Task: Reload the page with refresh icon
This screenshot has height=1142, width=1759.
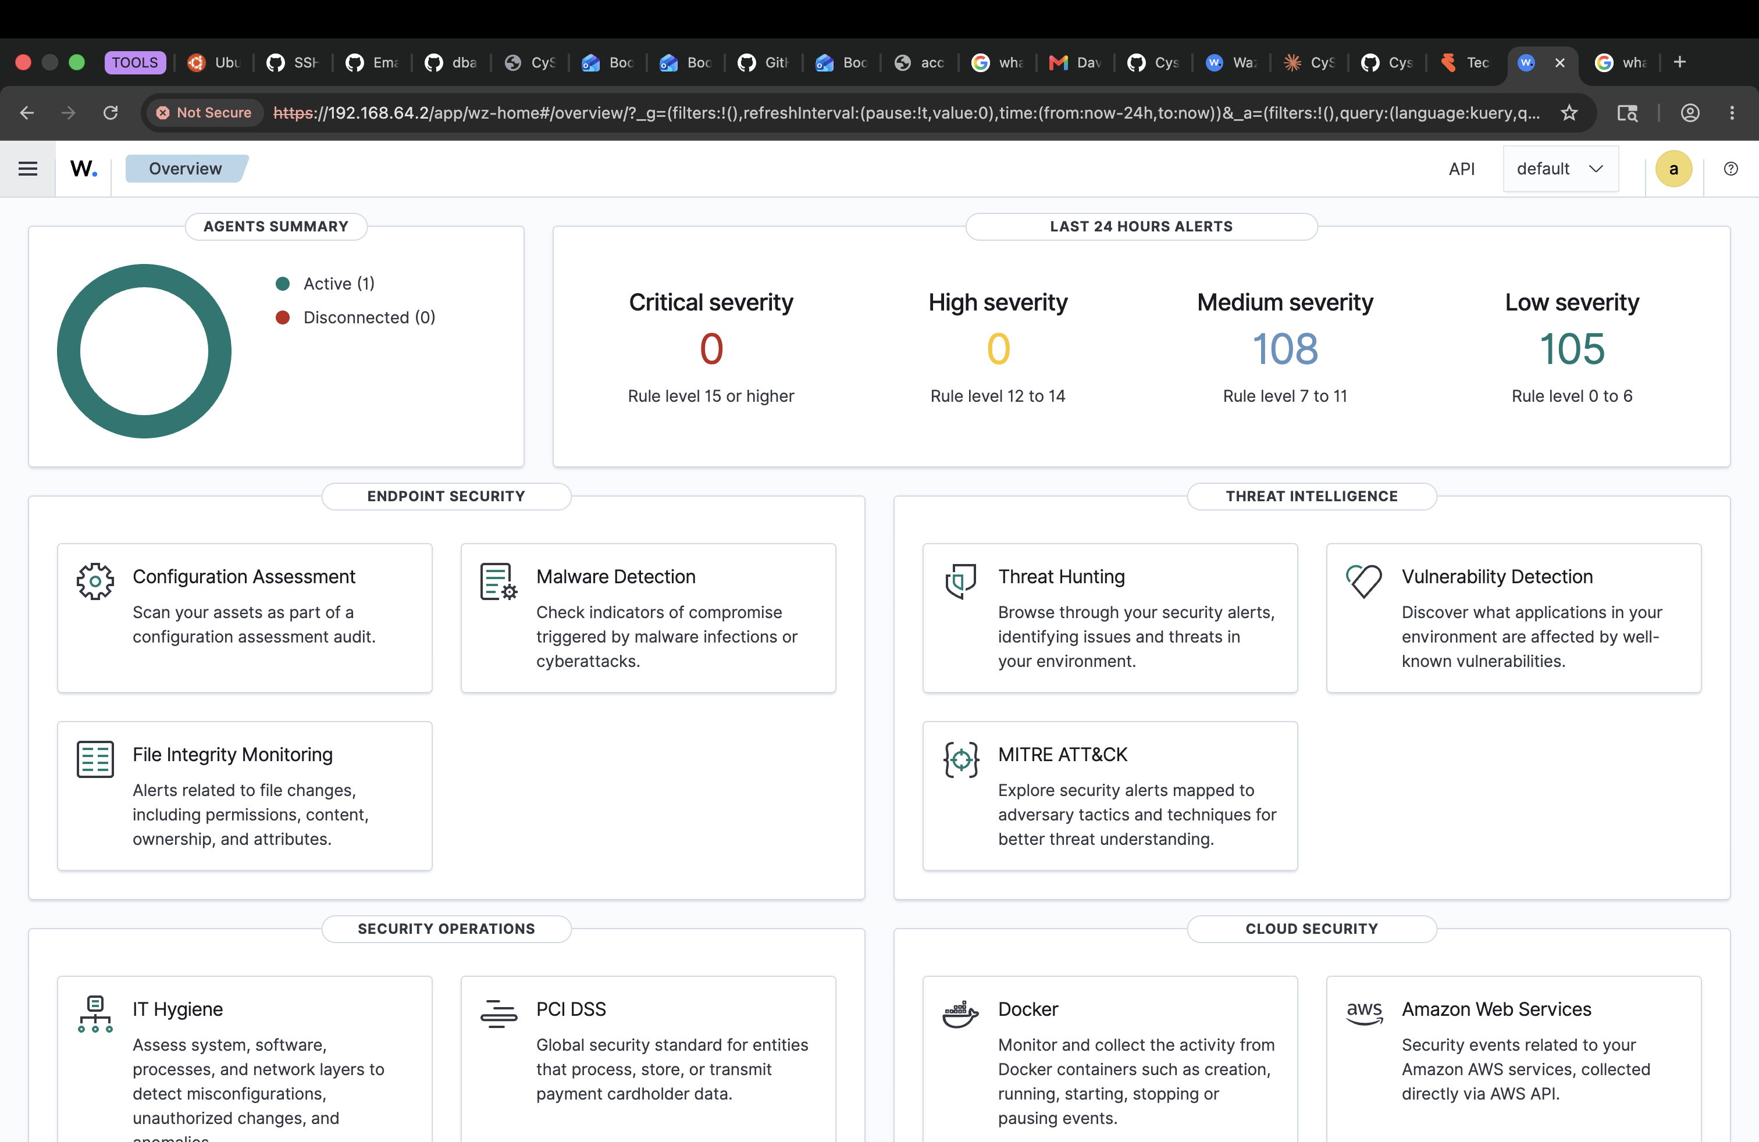Action: click(x=110, y=112)
